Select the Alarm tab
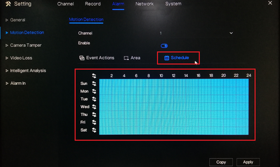The width and height of the screenshot is (280, 167). point(118,4)
